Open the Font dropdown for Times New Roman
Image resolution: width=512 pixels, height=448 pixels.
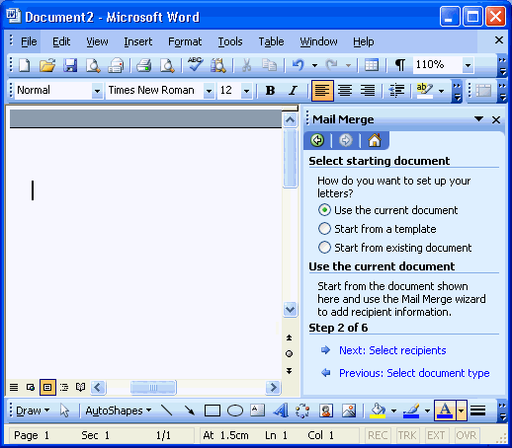point(209,91)
